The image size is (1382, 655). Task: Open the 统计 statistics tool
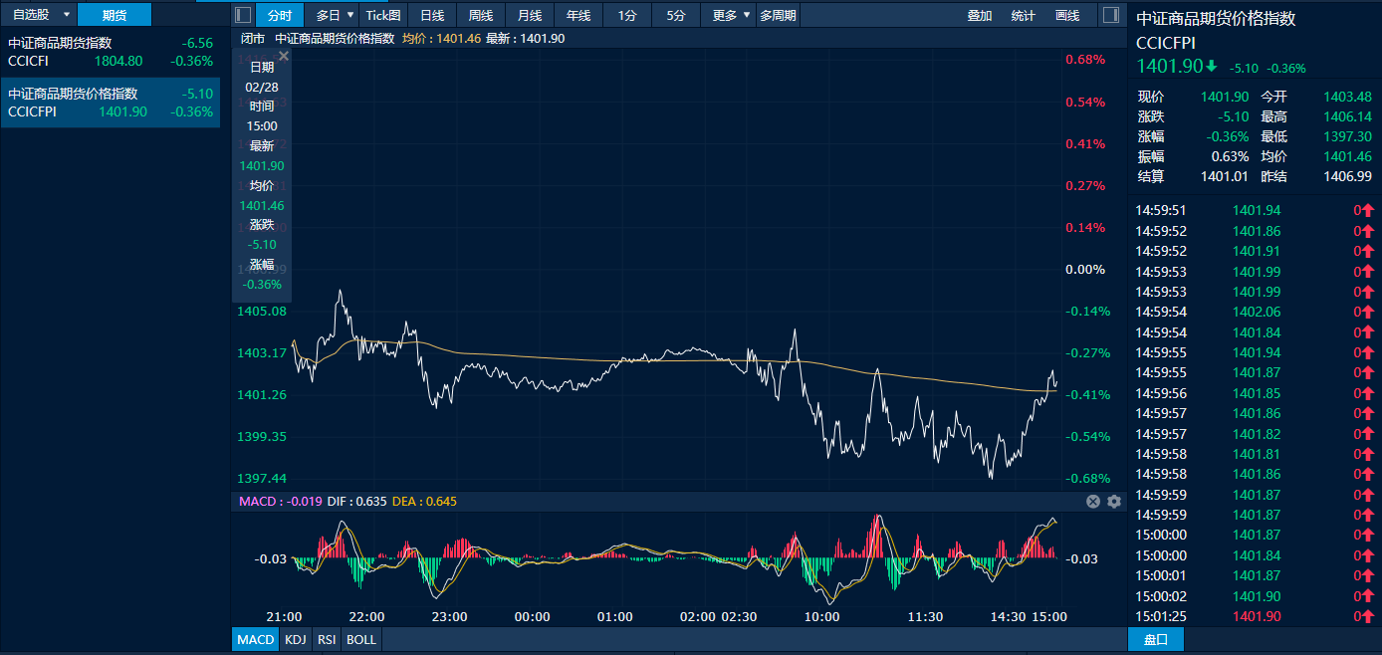[1023, 15]
